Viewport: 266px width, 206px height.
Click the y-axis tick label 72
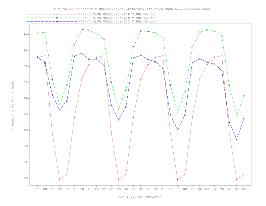[26, 82]
